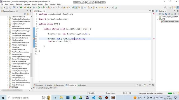Click the Package Explorer vertical scrollbar

point(31,65)
